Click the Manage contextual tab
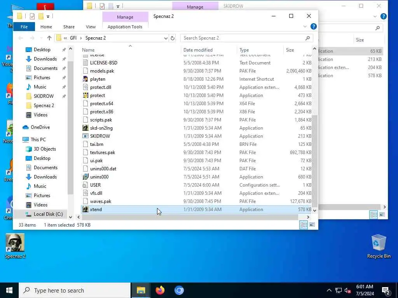The height and width of the screenshot is (298, 398). pyautogui.click(x=125, y=17)
